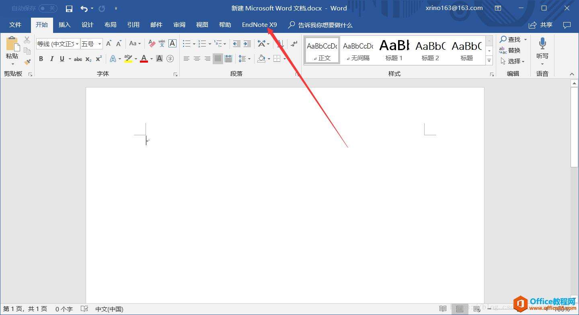This screenshot has width=579, height=315.
Task: Apply yellow text highlight color
Action: point(128,59)
